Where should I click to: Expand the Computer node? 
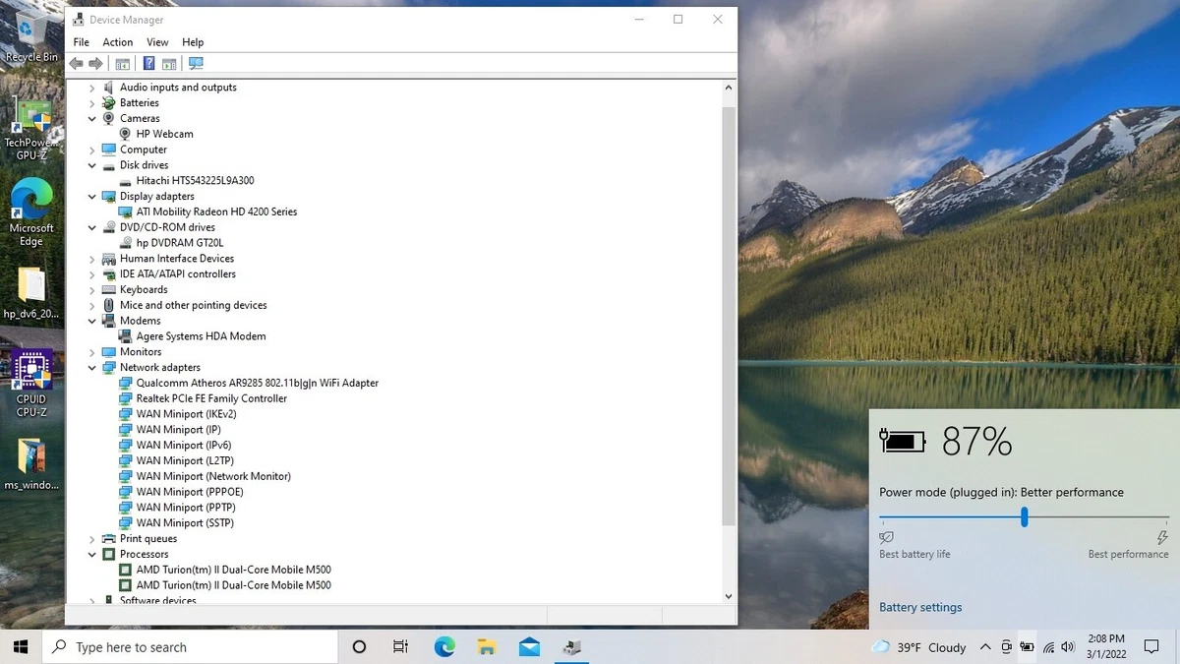[x=92, y=150]
